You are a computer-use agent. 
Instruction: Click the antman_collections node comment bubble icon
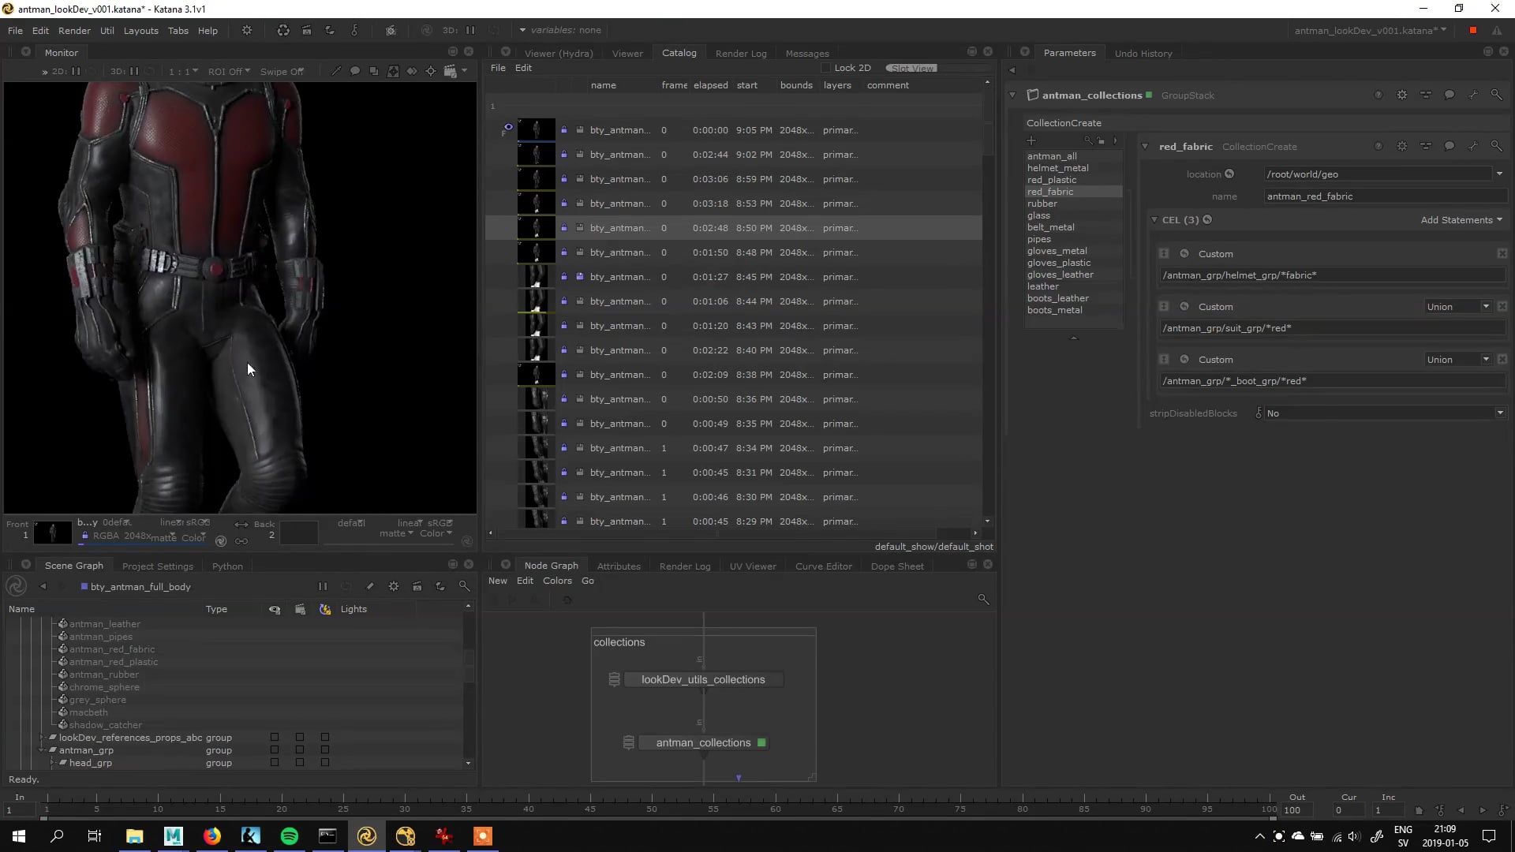1450,95
